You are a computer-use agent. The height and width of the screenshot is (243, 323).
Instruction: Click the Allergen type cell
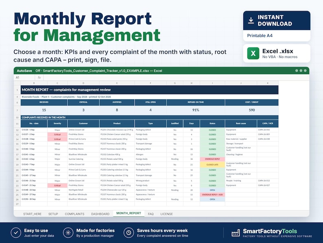(x=151, y=155)
